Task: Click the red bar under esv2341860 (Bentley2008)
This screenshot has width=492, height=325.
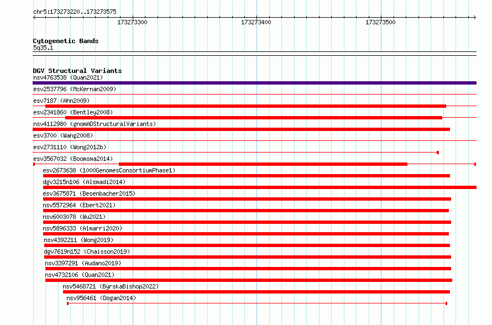Action: (x=254, y=118)
